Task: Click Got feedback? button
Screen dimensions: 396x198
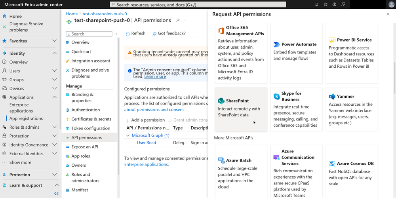Action: [x=169, y=34]
